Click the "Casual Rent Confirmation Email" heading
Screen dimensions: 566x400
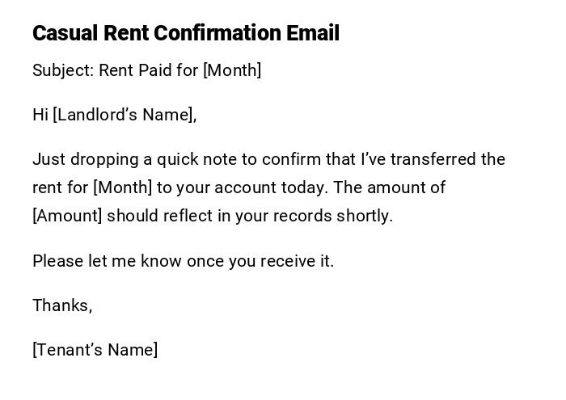coord(185,33)
